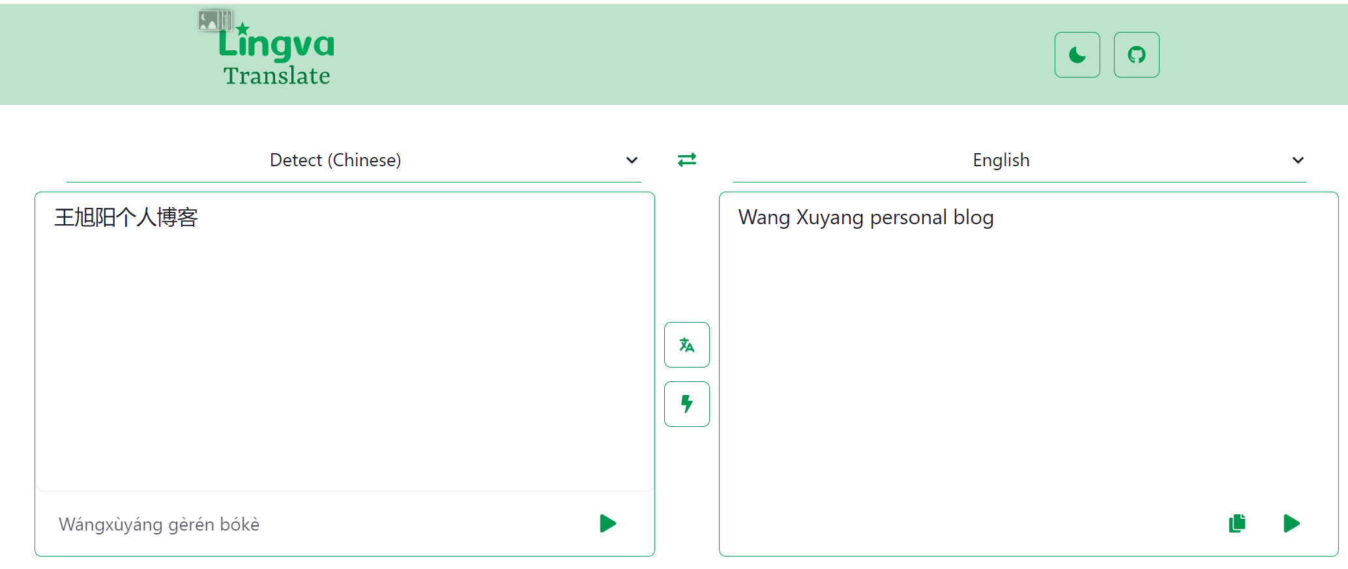Play audio of the English translation
This screenshot has width=1348, height=569.
click(1291, 523)
